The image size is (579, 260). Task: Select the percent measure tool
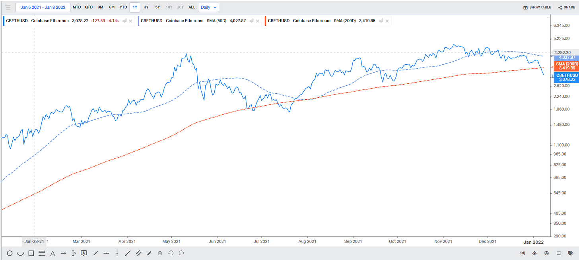pos(74,253)
